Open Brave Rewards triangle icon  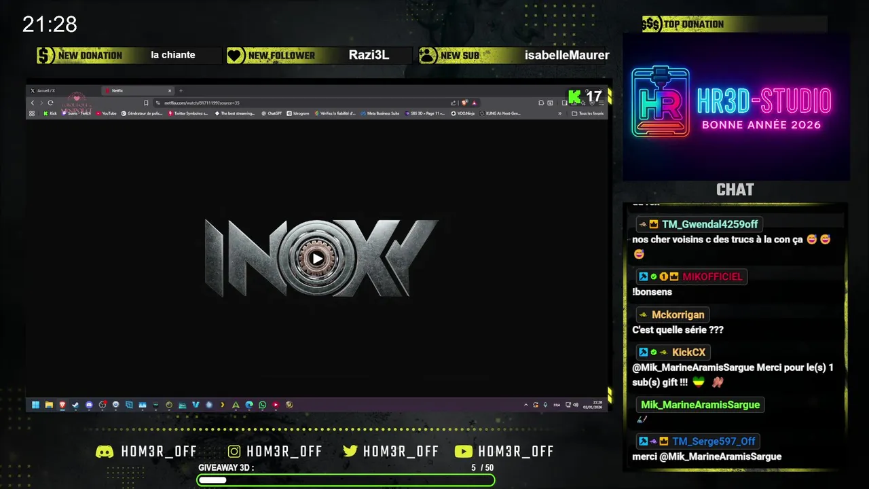tap(475, 103)
